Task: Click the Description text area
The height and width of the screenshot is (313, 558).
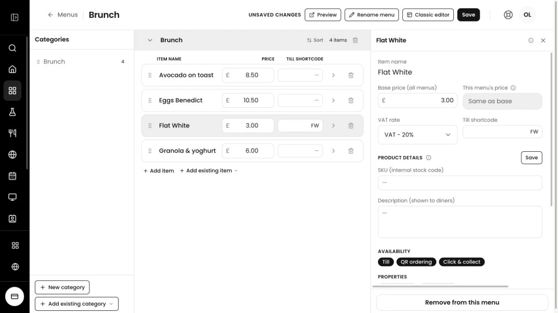Action: tap(460, 222)
